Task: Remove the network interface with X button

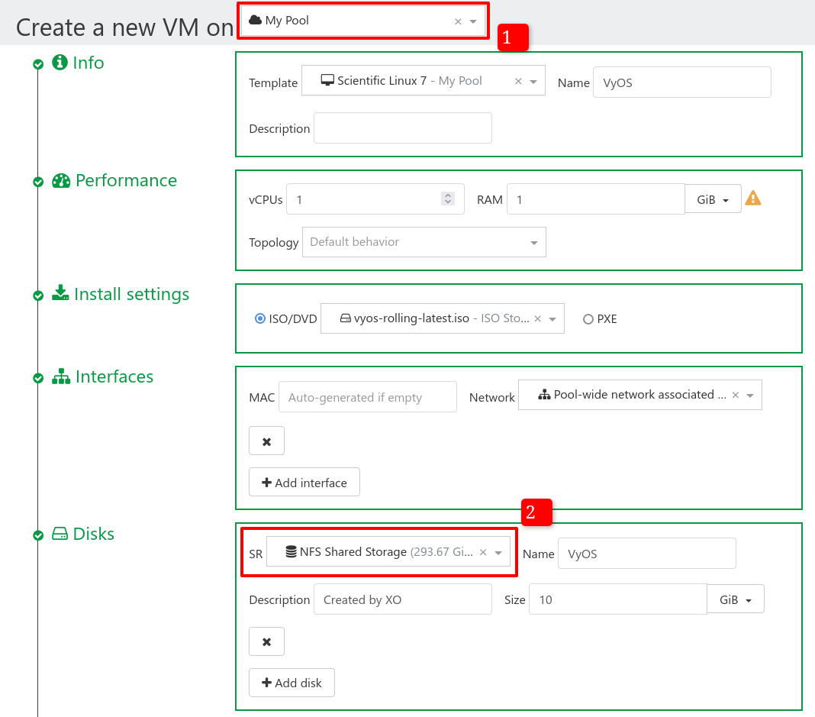Action: 266,441
